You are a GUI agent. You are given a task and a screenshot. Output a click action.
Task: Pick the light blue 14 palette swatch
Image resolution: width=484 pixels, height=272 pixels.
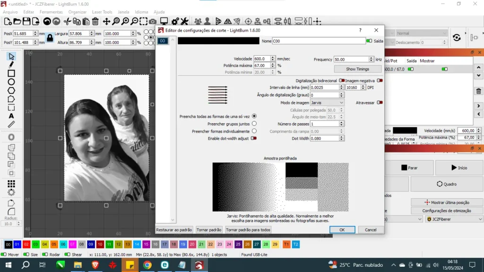coord(137,244)
